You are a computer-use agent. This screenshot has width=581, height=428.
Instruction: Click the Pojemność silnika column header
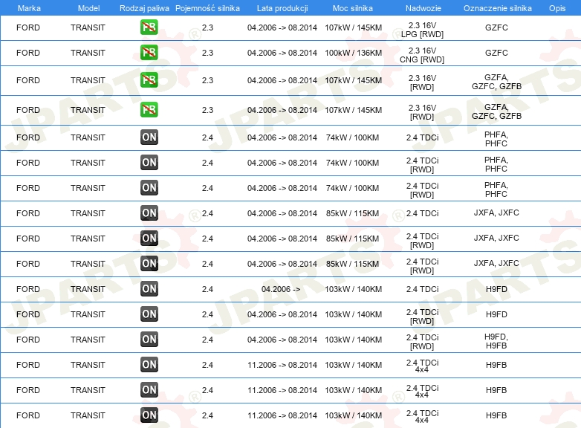click(x=207, y=8)
